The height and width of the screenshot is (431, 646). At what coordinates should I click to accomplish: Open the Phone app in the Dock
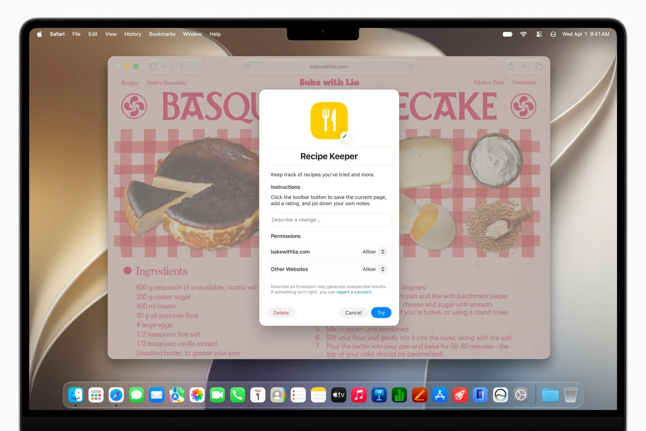point(238,395)
